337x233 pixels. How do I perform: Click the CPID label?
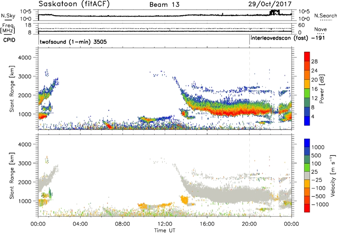[9, 40]
